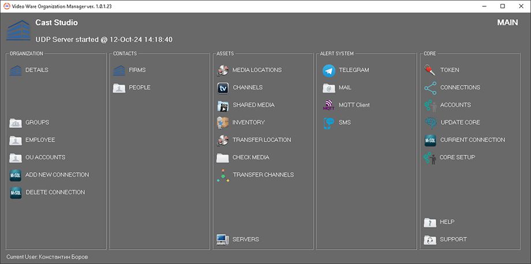Open the Firms building icon
The height and width of the screenshot is (264, 531).
[119, 70]
